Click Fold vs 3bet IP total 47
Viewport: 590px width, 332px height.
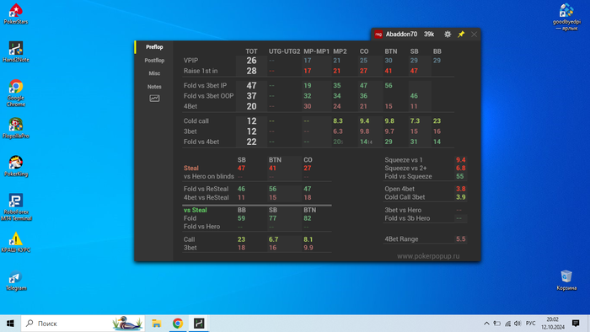pos(251,86)
